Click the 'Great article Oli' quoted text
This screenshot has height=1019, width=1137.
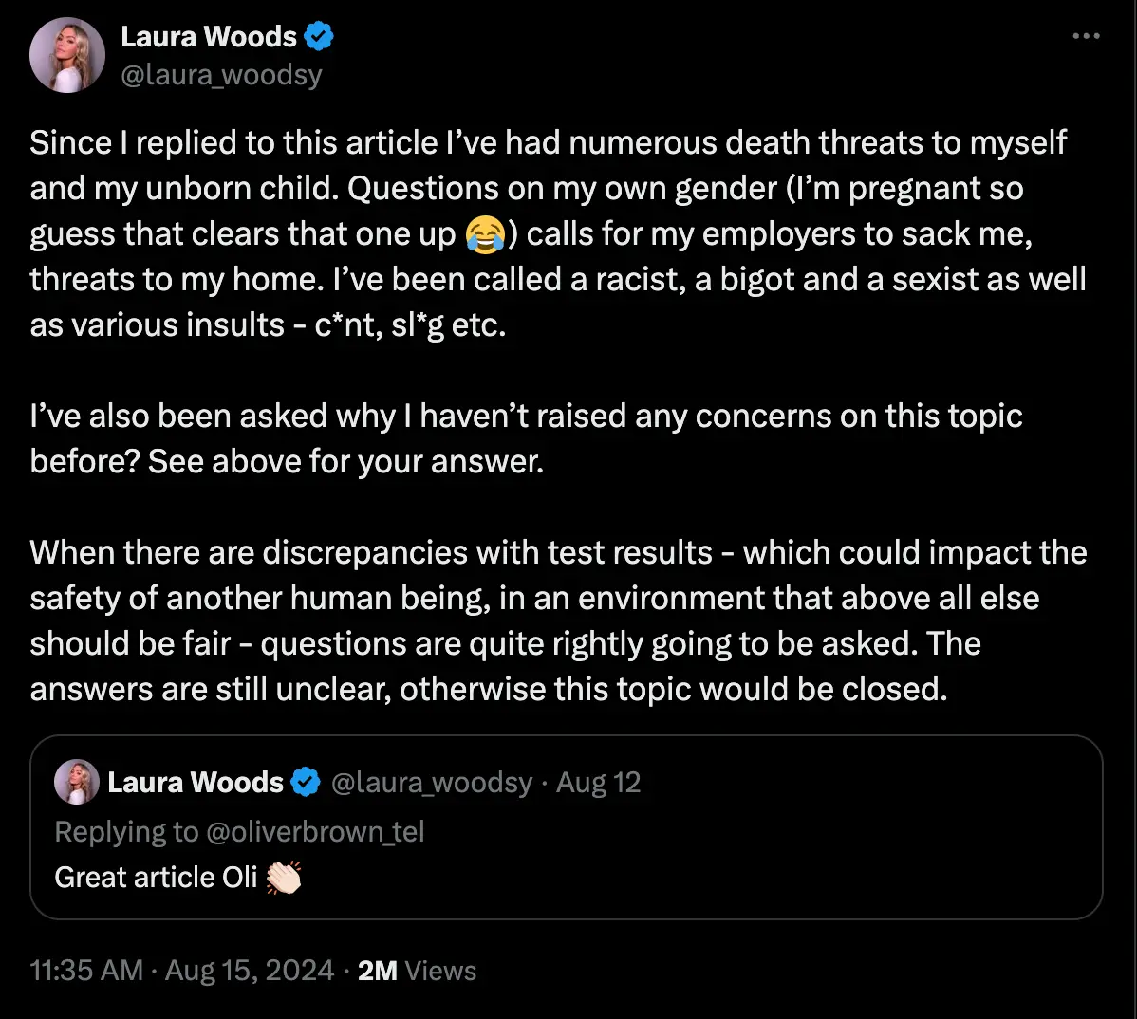tap(156, 878)
